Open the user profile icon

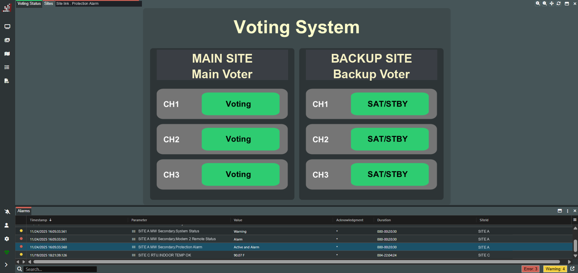click(x=7, y=225)
